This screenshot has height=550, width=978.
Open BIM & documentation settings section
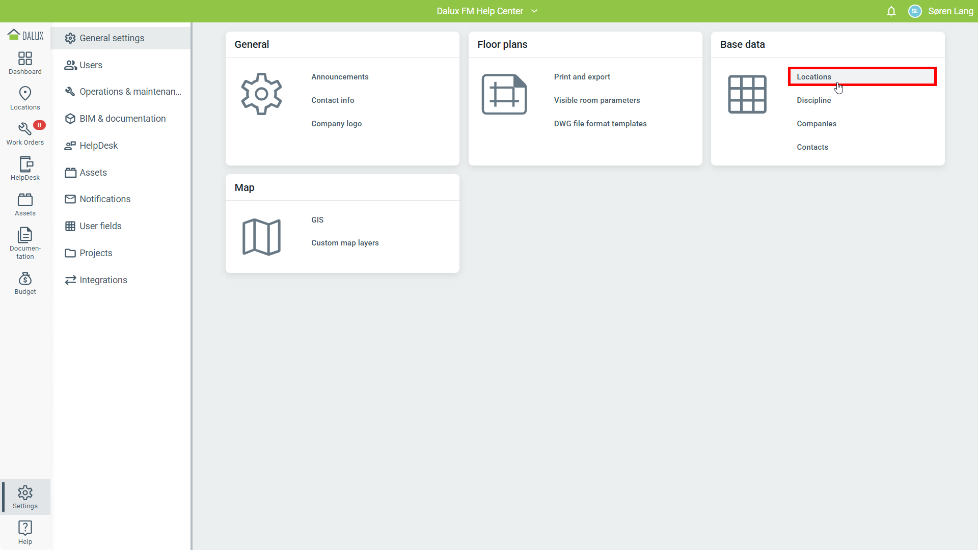click(x=122, y=119)
